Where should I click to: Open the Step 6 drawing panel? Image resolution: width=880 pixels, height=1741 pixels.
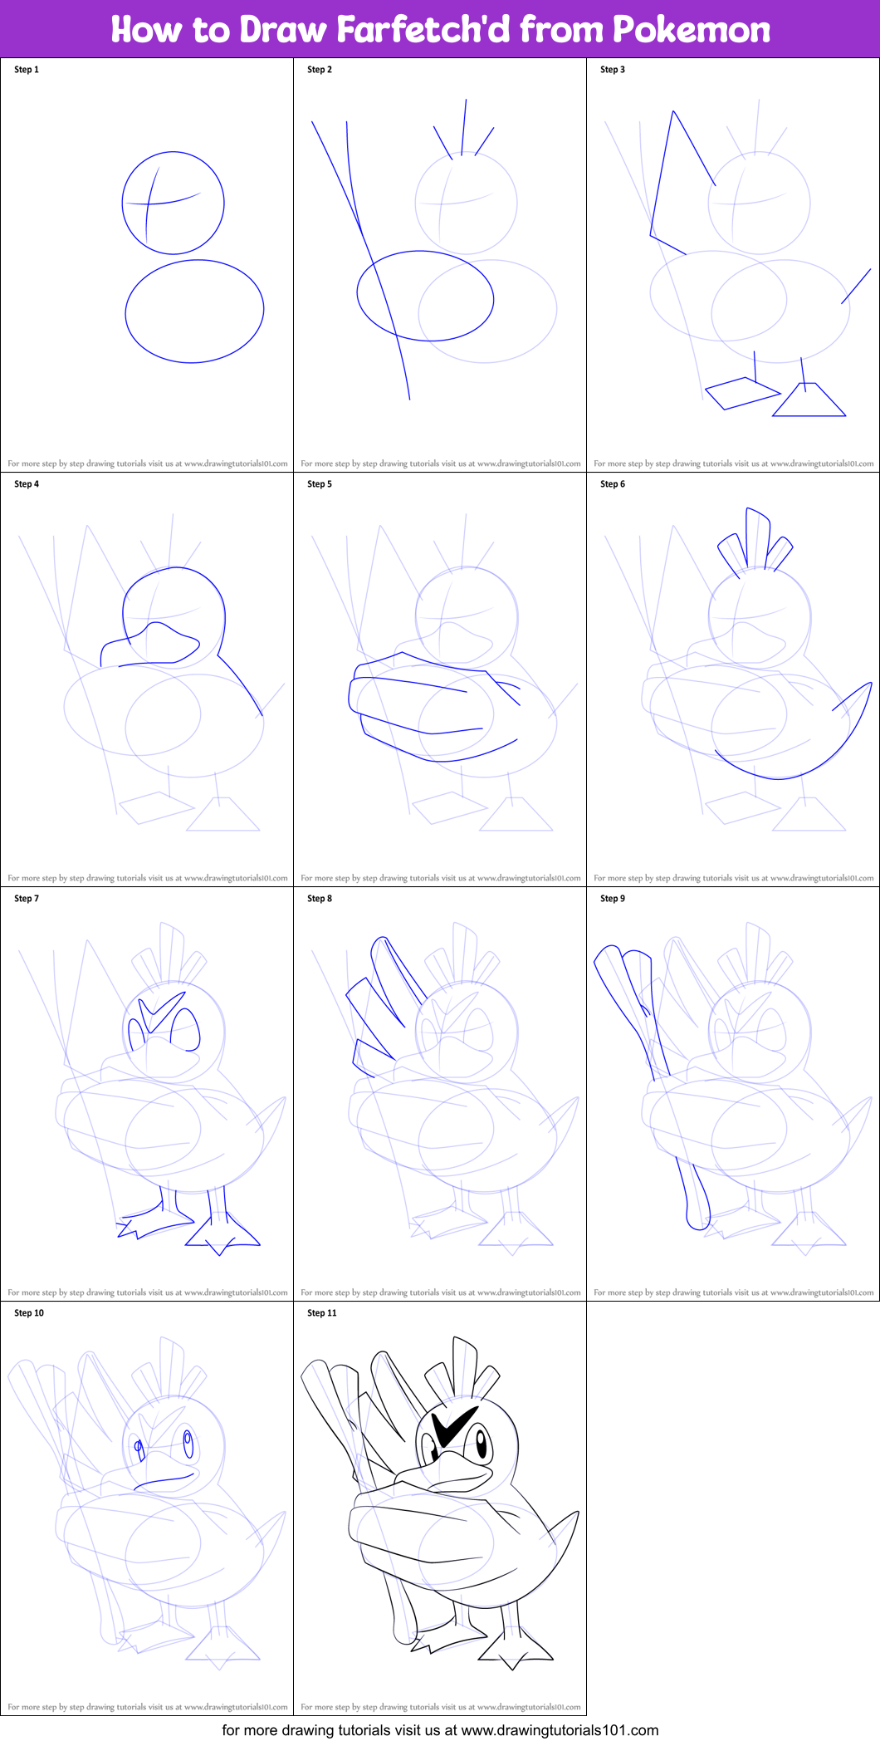click(733, 679)
